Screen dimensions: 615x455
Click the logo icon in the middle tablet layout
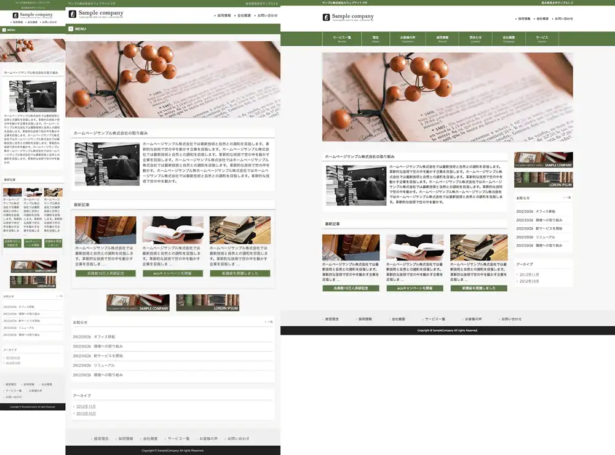(x=73, y=14)
